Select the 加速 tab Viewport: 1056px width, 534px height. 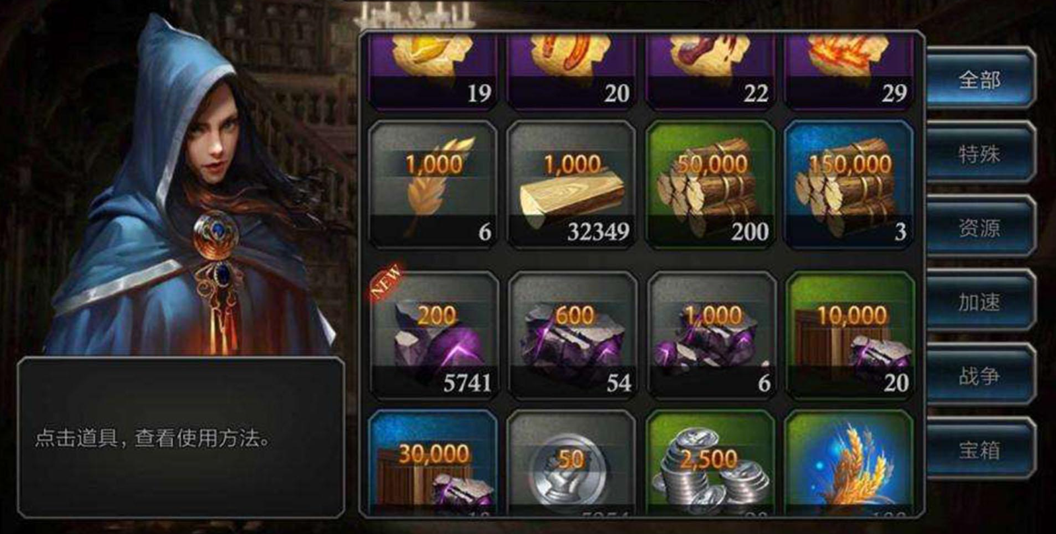979,302
